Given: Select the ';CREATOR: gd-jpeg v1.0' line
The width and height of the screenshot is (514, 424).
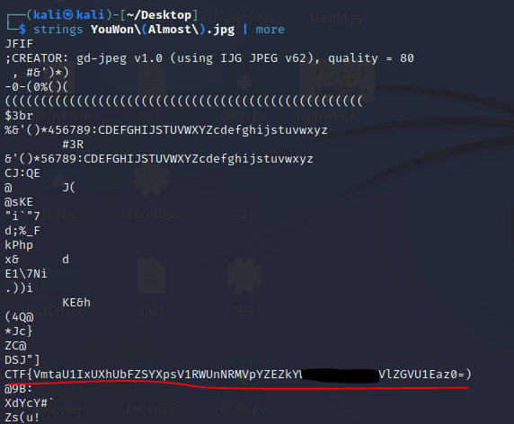Looking at the screenshot, I should [x=209, y=58].
